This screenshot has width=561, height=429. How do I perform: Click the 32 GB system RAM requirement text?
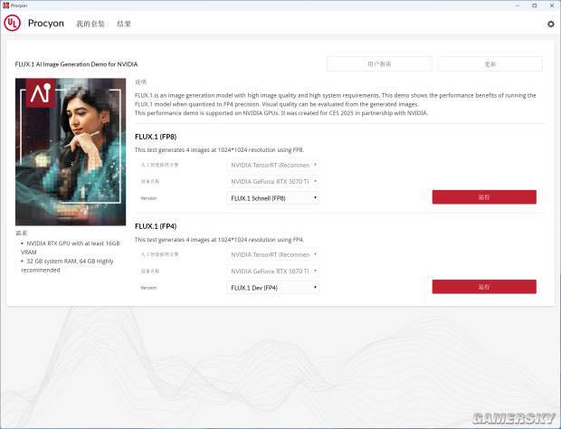click(x=67, y=265)
